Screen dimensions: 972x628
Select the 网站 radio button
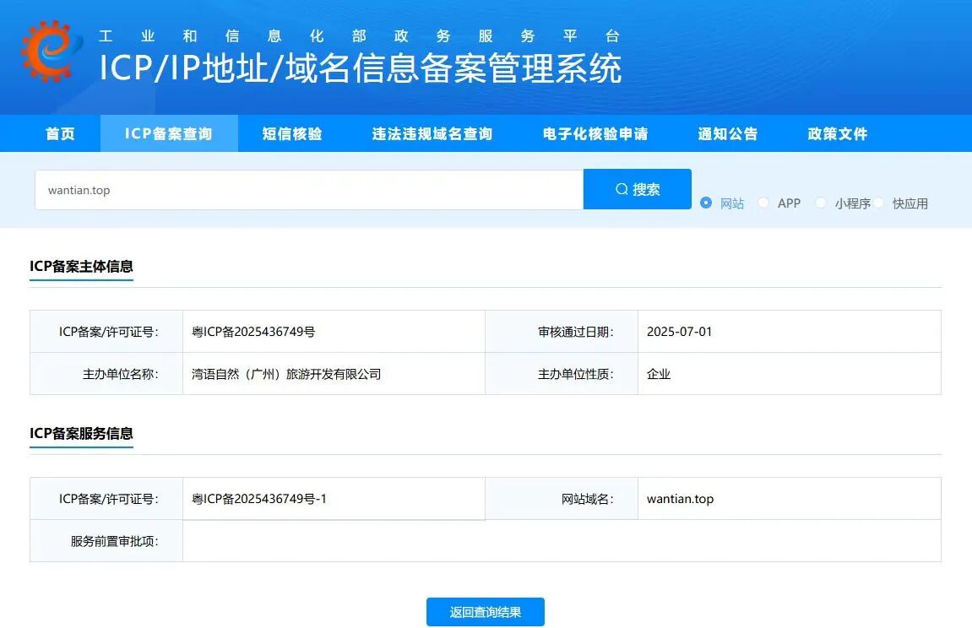click(x=705, y=203)
